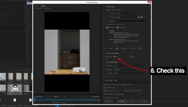Collapse Audio Format Settings section

[x=105, y=53]
